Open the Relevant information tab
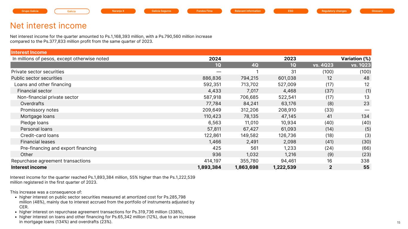 [248, 11]
